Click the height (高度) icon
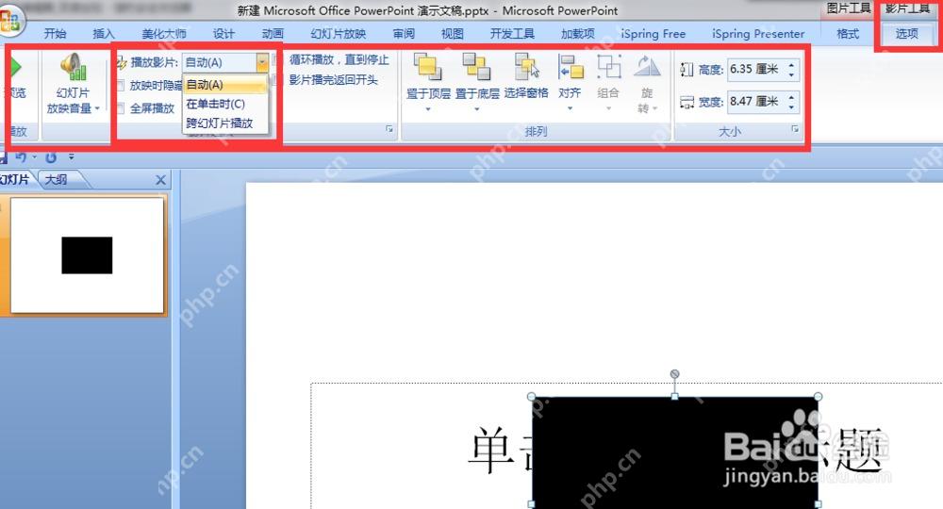This screenshot has width=943, height=509. (x=687, y=70)
